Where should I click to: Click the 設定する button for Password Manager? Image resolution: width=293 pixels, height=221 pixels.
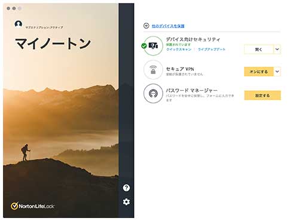click(263, 96)
